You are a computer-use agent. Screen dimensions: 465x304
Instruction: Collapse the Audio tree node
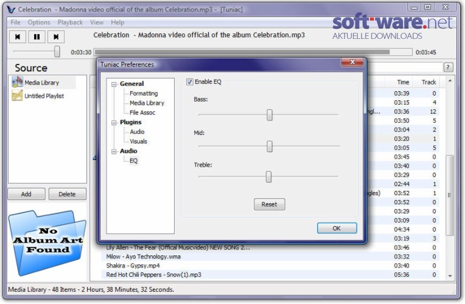pos(114,152)
